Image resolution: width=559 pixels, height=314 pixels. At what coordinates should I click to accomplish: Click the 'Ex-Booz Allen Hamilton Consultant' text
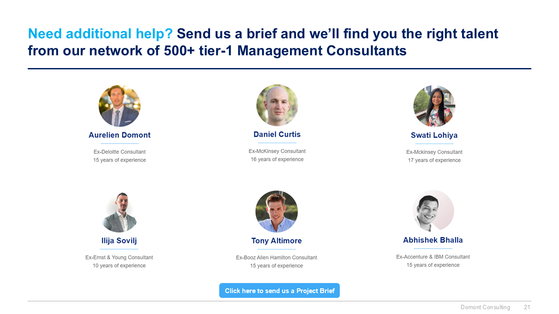276,258
